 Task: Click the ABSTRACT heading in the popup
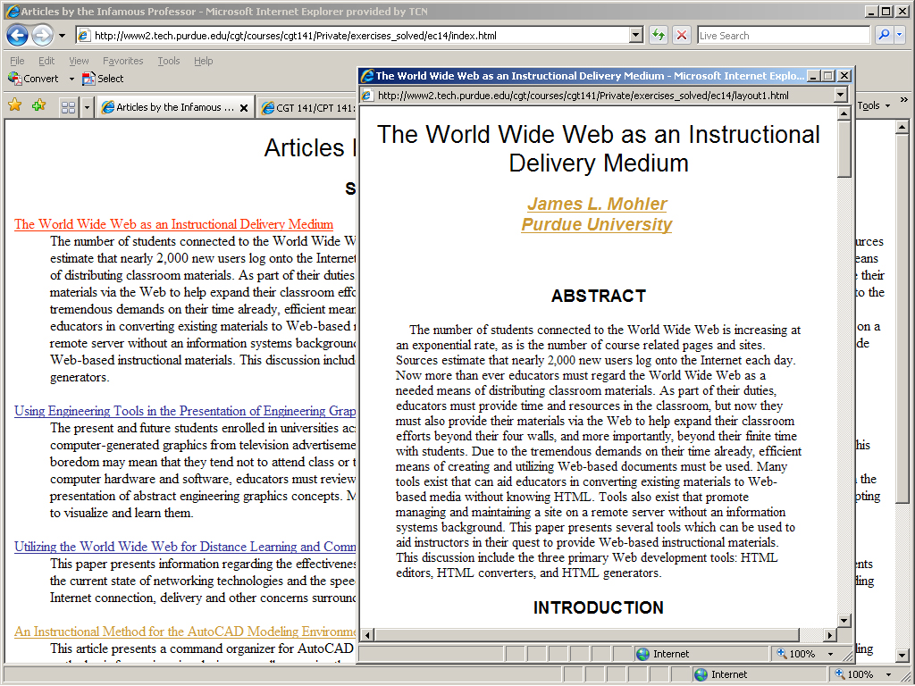pos(599,297)
